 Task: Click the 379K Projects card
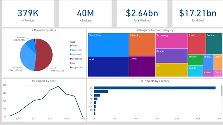click(28, 14)
